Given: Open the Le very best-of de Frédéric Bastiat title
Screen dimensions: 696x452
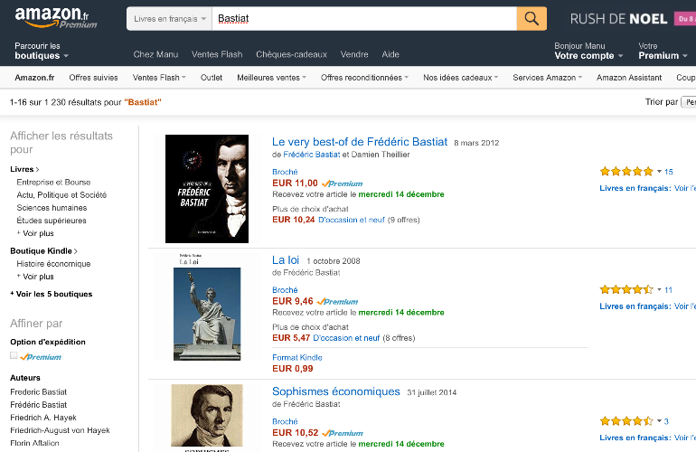Looking at the screenshot, I should click(x=360, y=142).
